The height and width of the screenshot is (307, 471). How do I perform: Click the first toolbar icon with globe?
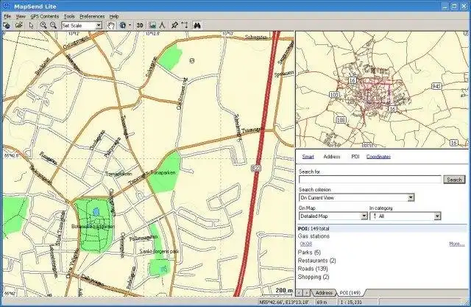(x=7, y=26)
